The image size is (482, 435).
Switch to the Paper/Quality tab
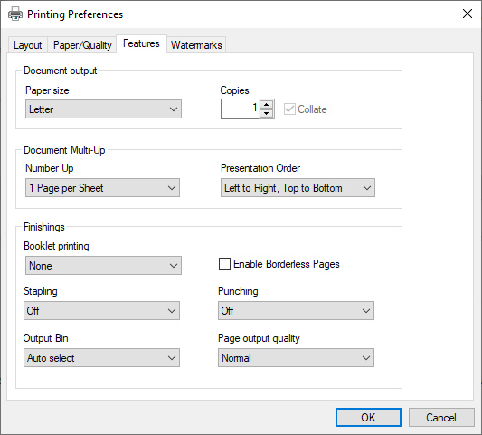[82, 45]
